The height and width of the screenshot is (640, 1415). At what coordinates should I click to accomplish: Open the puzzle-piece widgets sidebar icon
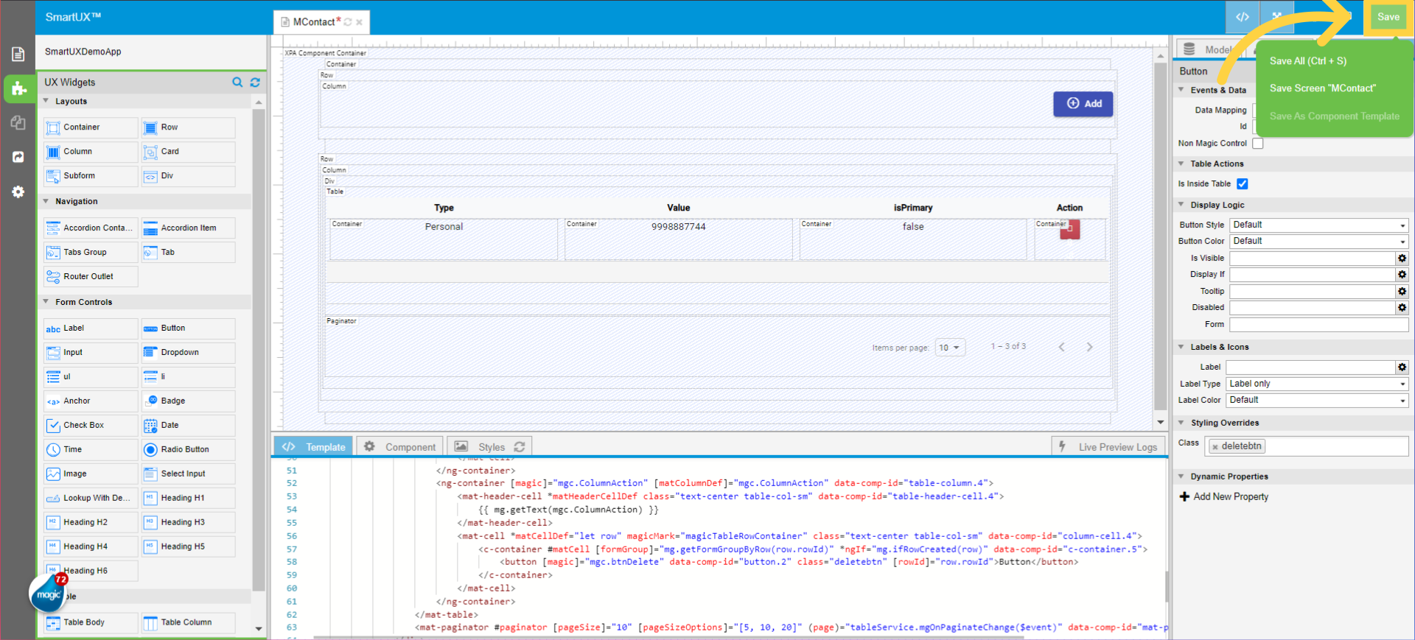pyautogui.click(x=18, y=89)
